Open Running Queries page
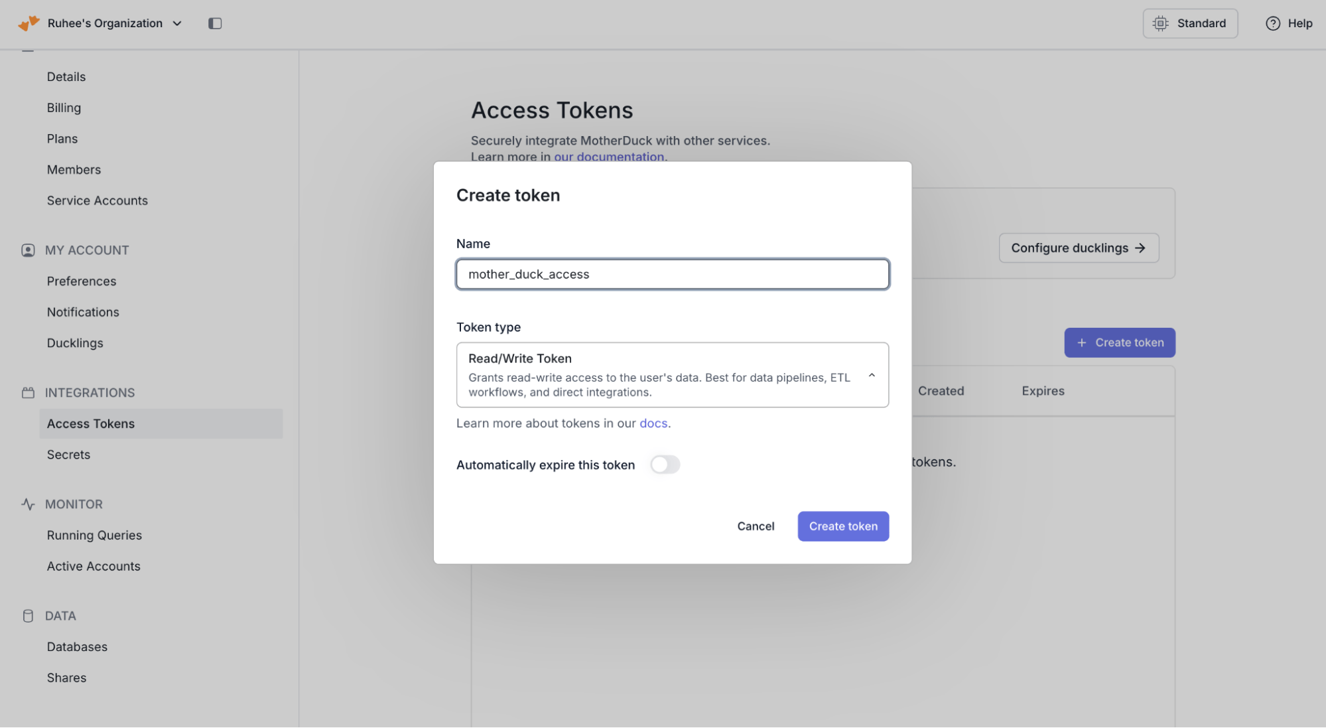 click(x=94, y=535)
